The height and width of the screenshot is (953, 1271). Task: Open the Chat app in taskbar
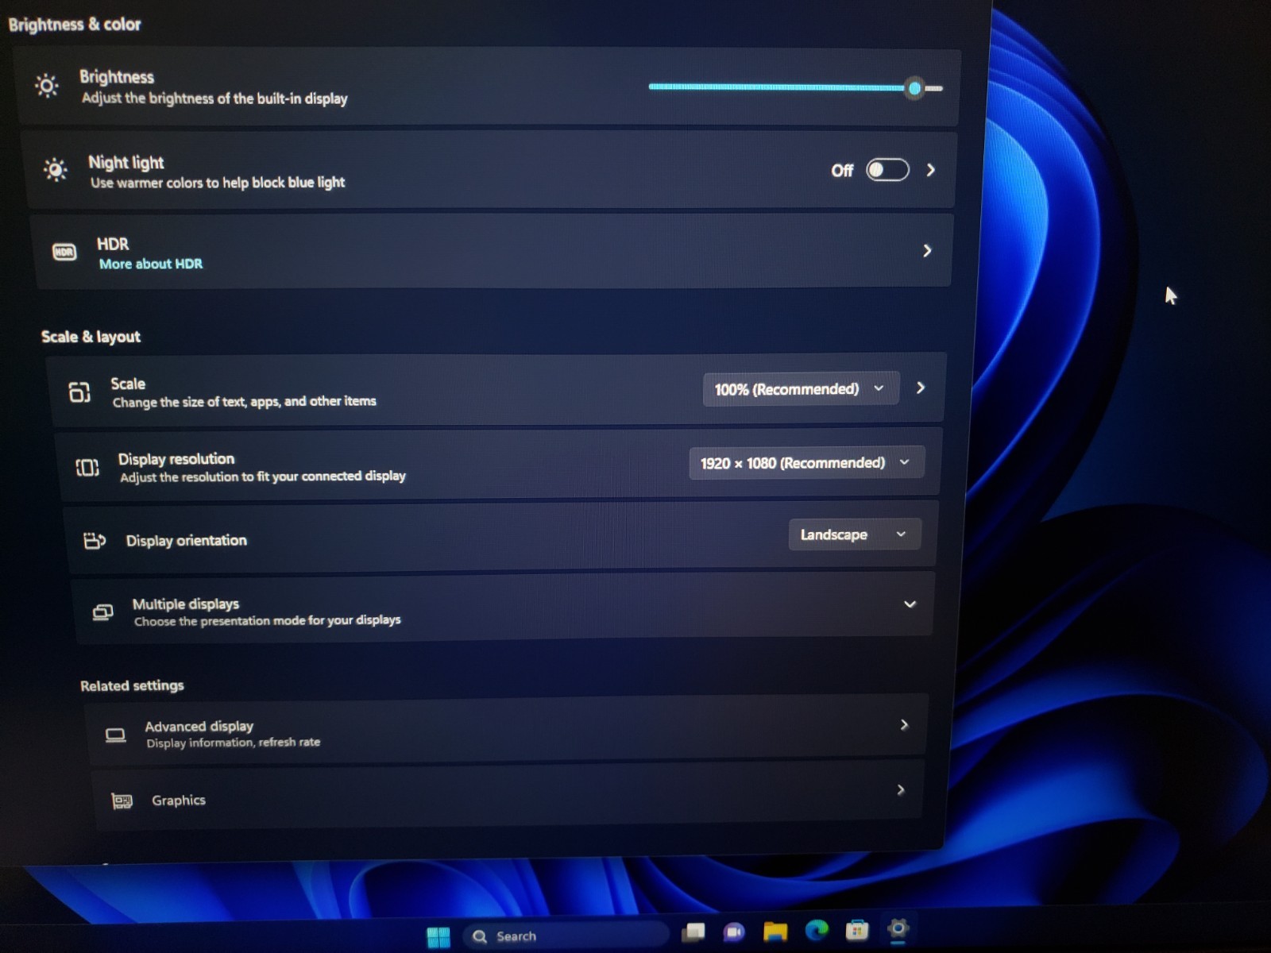tap(733, 931)
